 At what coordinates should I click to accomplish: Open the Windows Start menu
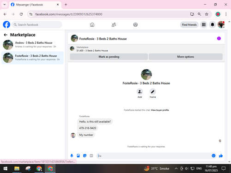6,168
